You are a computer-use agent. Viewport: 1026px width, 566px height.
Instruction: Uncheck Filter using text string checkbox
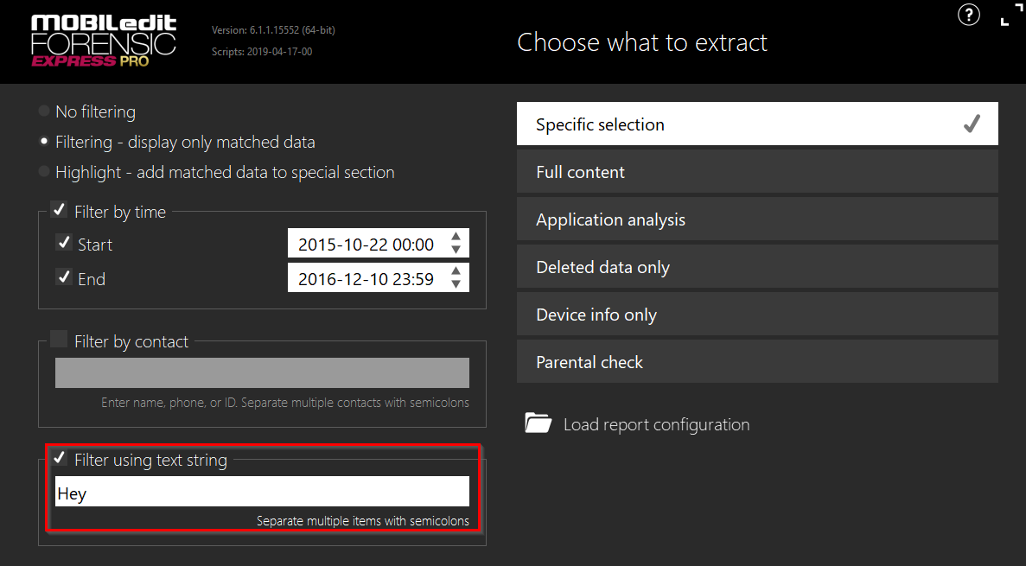[x=59, y=458]
